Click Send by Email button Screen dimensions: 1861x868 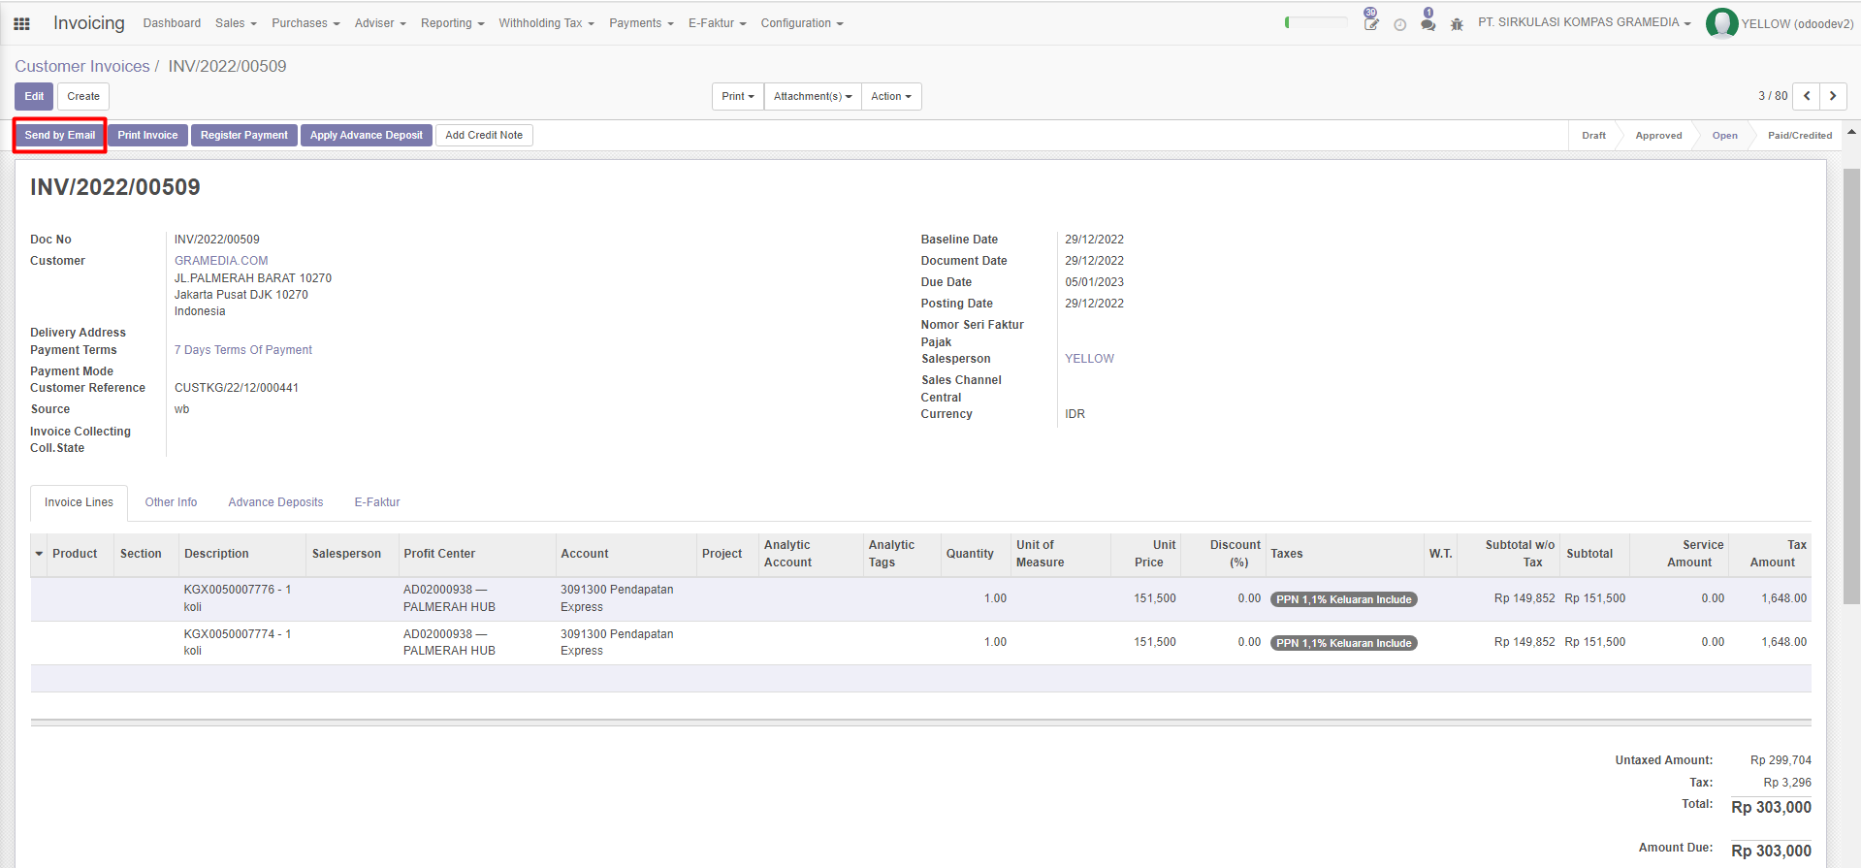[60, 135]
